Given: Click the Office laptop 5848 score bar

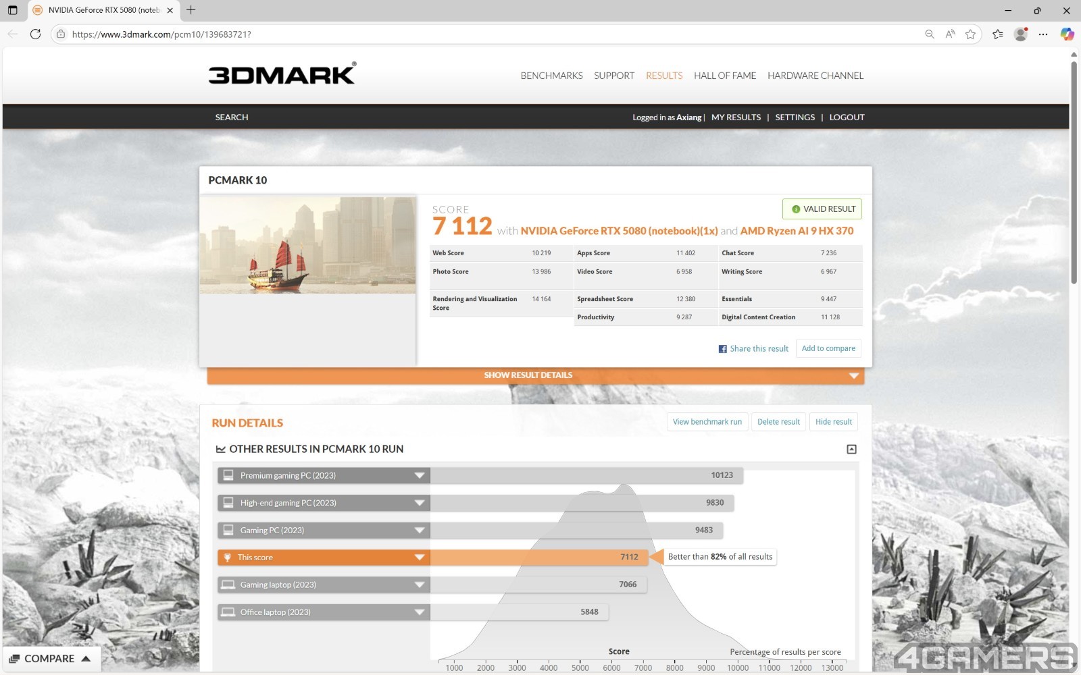Looking at the screenshot, I should [x=519, y=612].
